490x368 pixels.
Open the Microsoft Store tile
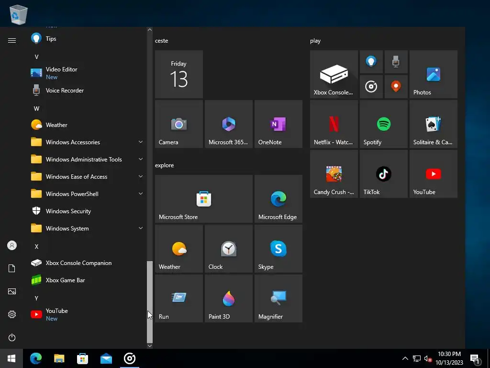coord(204,199)
